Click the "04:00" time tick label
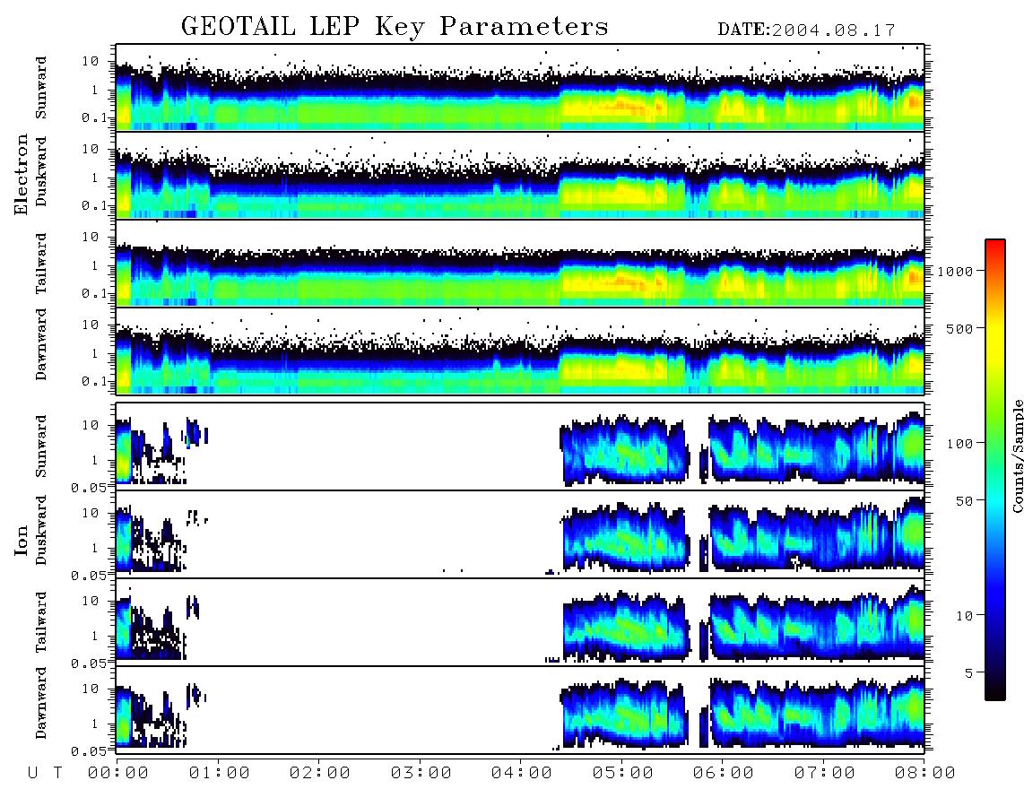 pyautogui.click(x=522, y=773)
